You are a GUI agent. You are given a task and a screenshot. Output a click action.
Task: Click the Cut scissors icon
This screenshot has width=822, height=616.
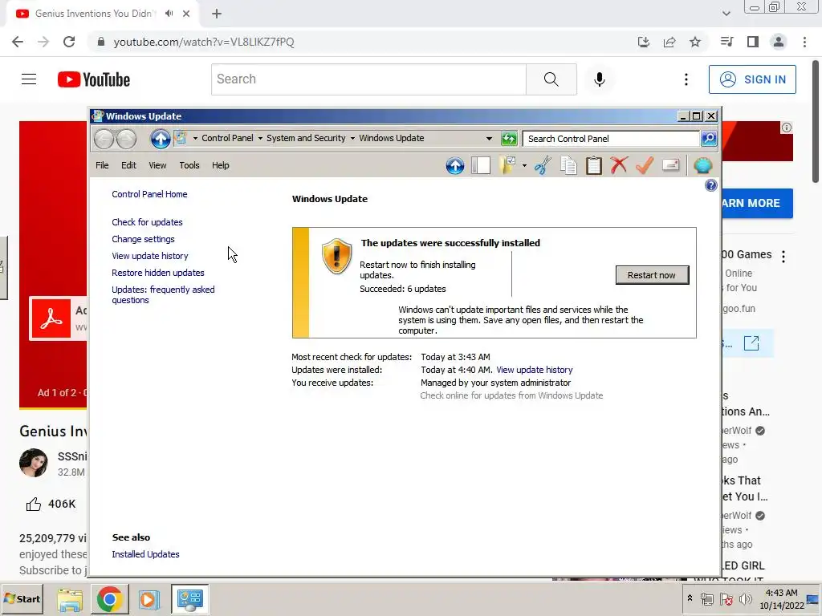tap(543, 165)
